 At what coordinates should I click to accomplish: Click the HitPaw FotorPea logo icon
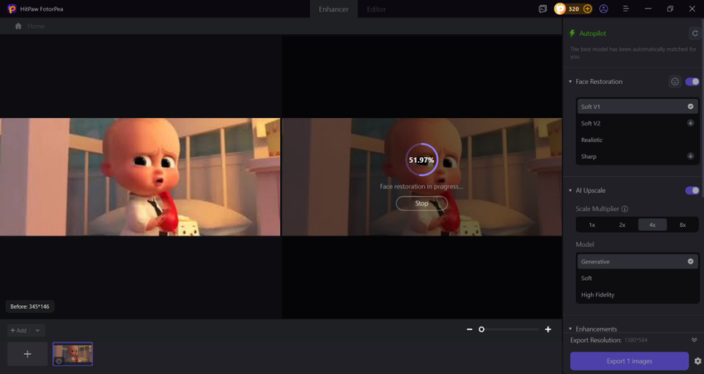coord(12,9)
